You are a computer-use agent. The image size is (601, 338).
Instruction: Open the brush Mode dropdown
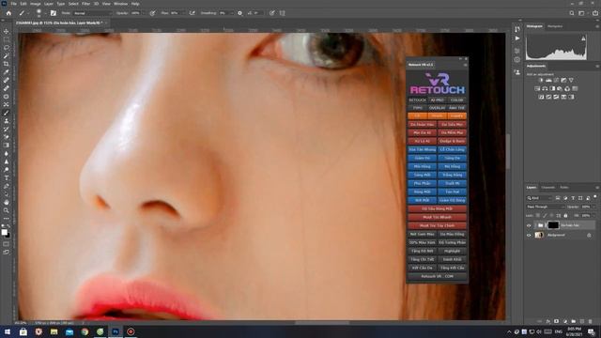(x=93, y=13)
